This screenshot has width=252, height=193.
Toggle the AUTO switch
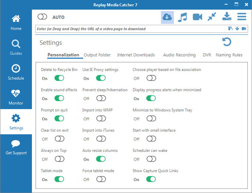(43, 17)
